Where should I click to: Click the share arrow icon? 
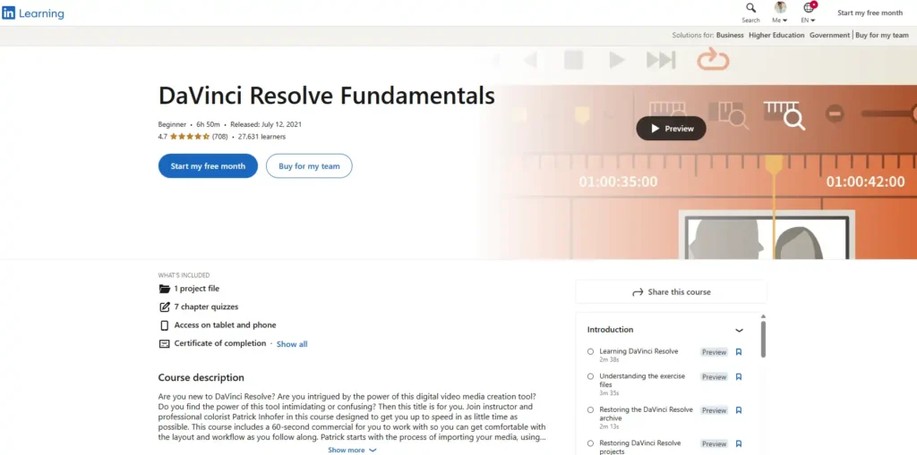pyautogui.click(x=638, y=292)
